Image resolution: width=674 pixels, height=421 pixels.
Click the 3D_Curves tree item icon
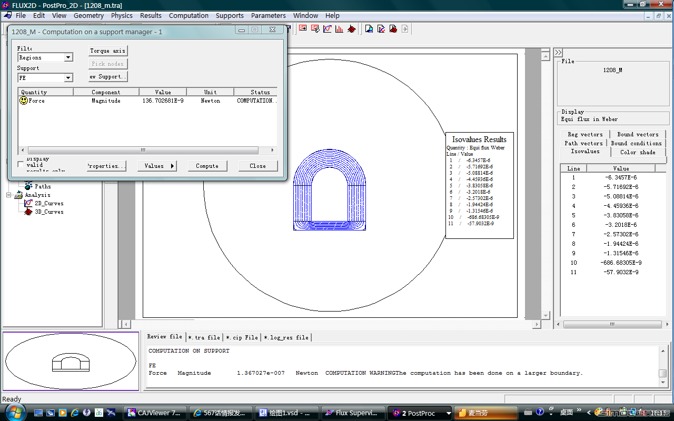pyautogui.click(x=28, y=212)
